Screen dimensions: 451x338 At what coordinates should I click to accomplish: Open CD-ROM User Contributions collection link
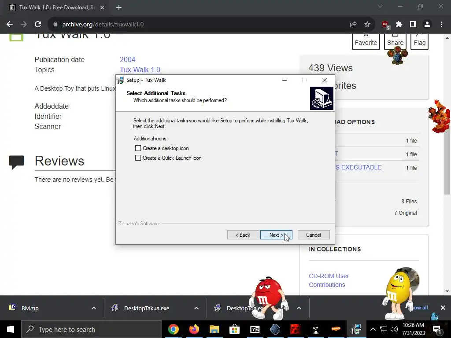(x=329, y=280)
